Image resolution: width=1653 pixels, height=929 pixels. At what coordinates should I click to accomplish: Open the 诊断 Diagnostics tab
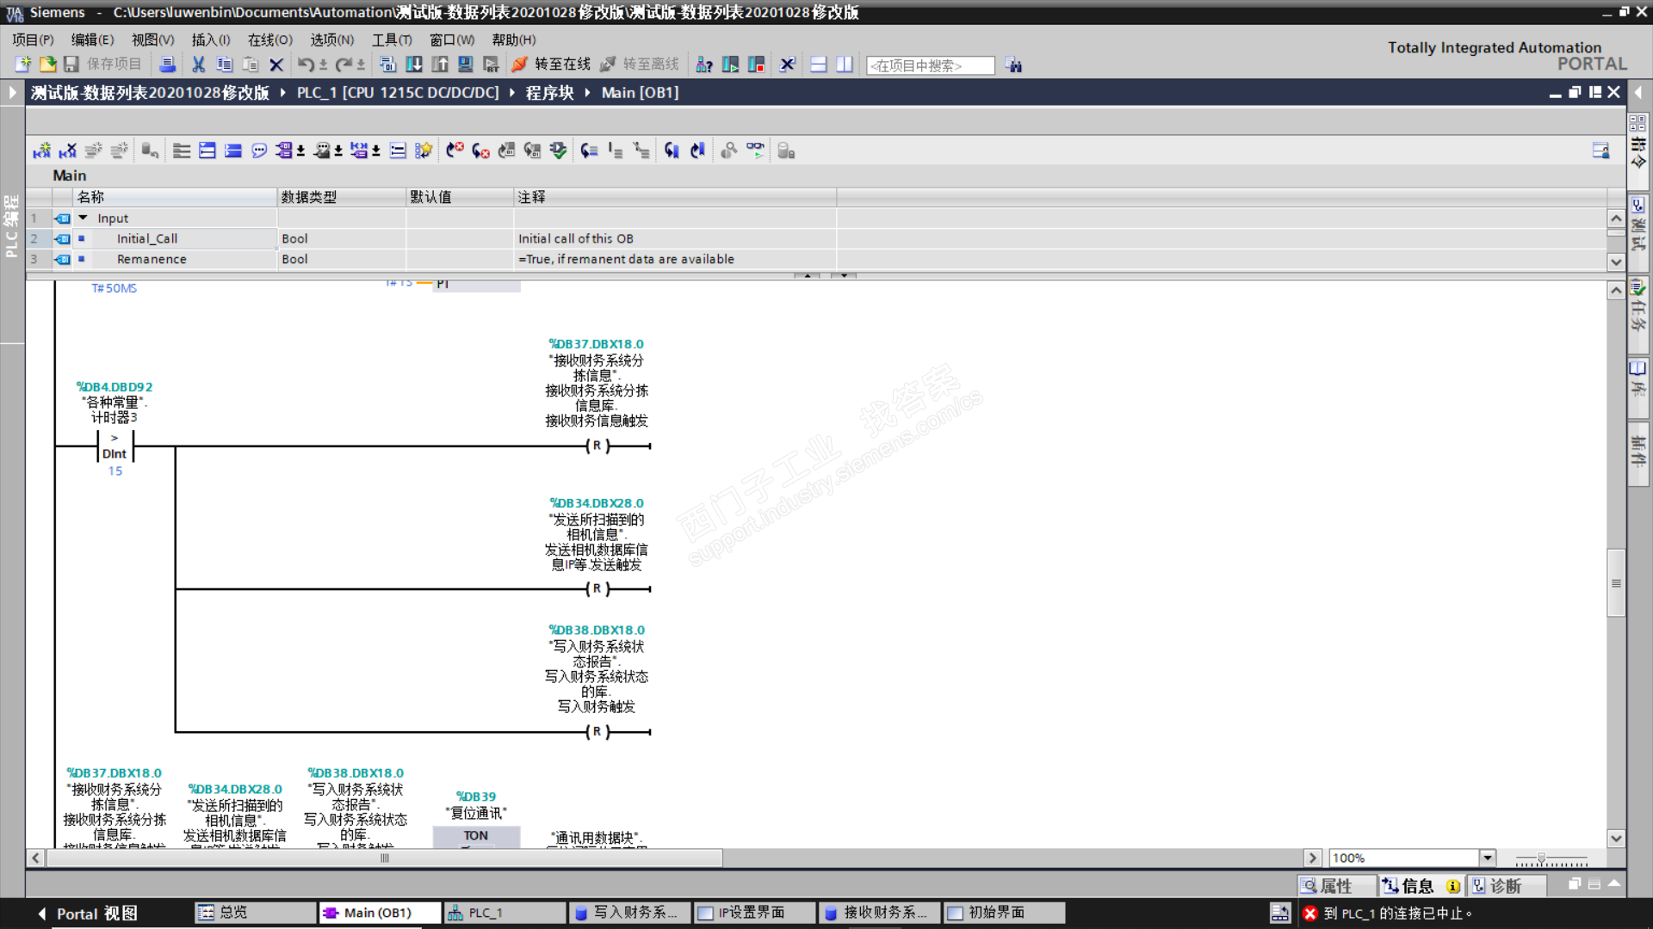(x=1505, y=886)
